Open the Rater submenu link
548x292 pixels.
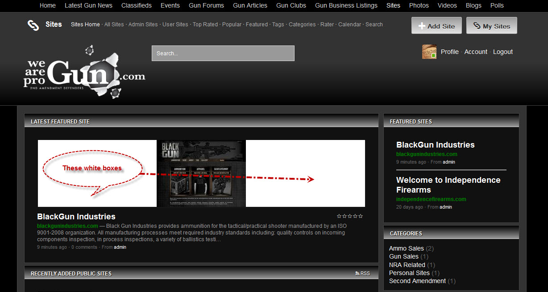327,25
